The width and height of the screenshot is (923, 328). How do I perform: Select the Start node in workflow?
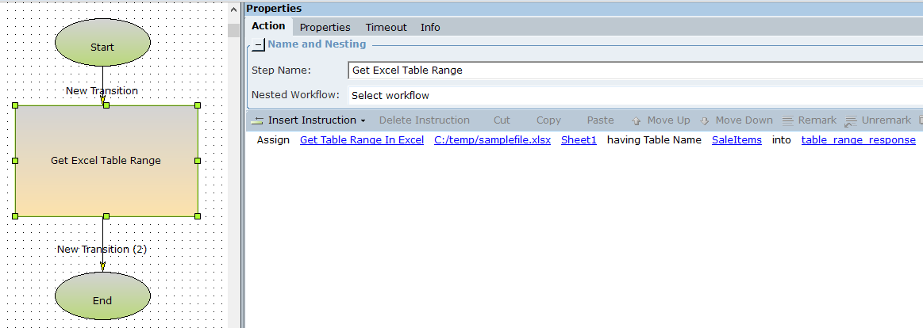(102, 47)
